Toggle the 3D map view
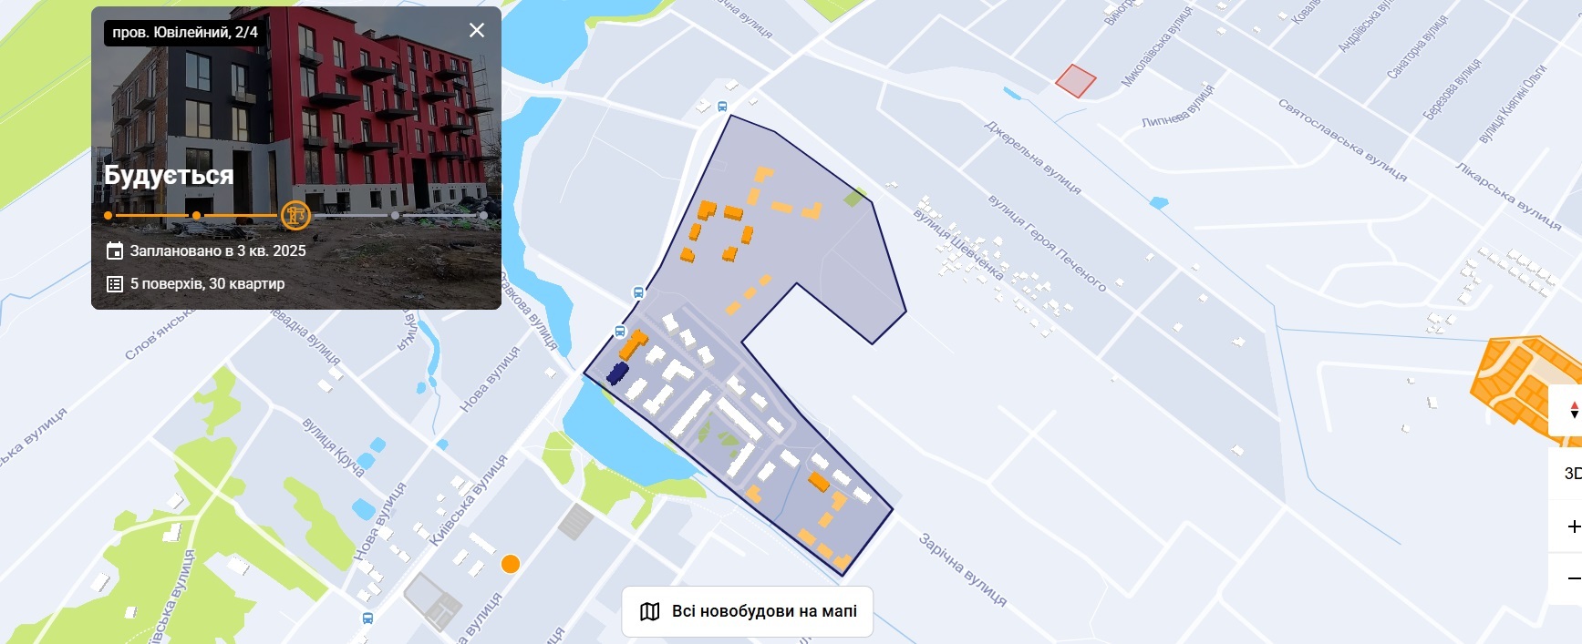The width and height of the screenshot is (1582, 644). [x=1572, y=473]
